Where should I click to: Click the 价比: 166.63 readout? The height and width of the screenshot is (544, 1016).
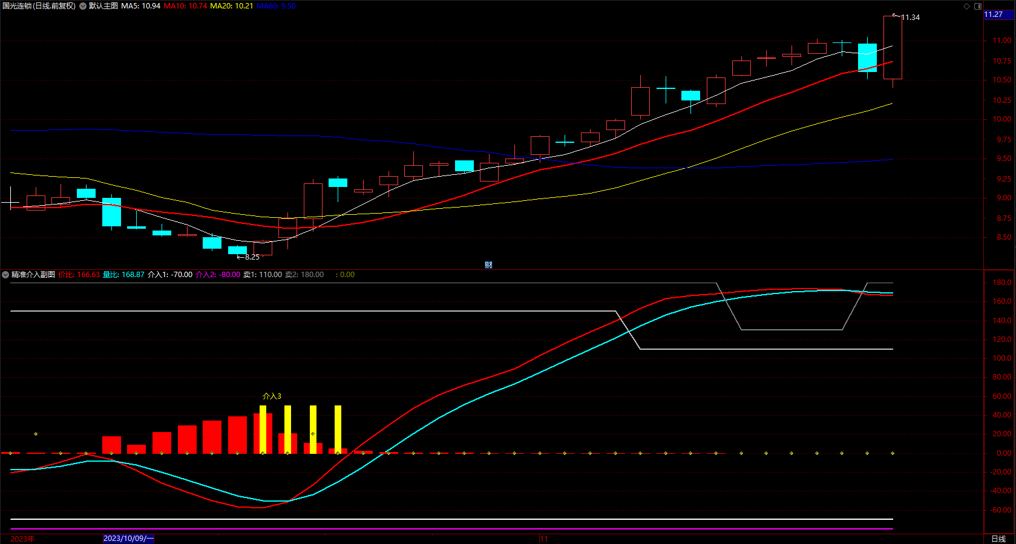coord(79,275)
